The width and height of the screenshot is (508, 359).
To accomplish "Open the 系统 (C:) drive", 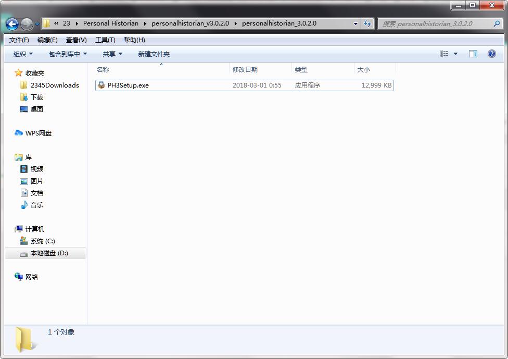I will click(42, 241).
